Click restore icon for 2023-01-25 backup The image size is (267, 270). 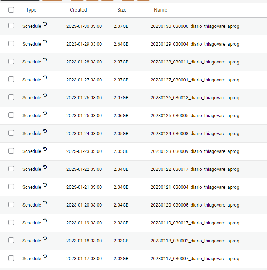(x=45, y=113)
